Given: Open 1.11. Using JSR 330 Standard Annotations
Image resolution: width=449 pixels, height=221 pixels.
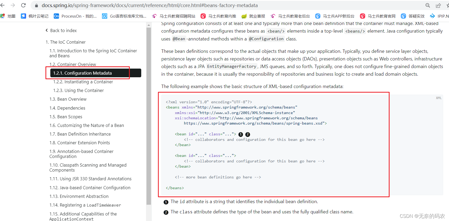Looking at the screenshot, I should pyautogui.click(x=90, y=179).
